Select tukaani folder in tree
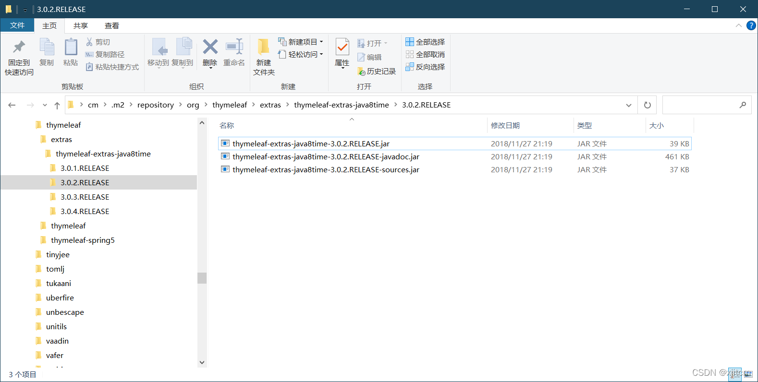The height and width of the screenshot is (382, 758). tap(58, 283)
